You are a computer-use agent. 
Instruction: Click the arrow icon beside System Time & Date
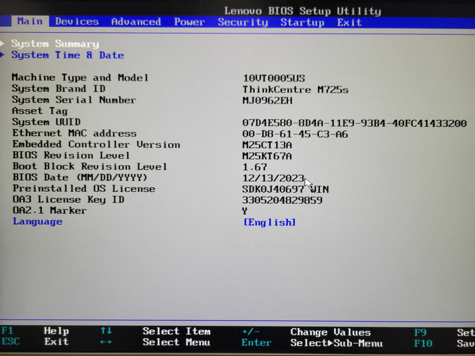coord(4,55)
